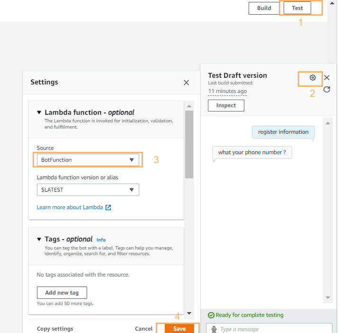Open Learn more about Lambda link
340x333 pixels.
[70, 207]
